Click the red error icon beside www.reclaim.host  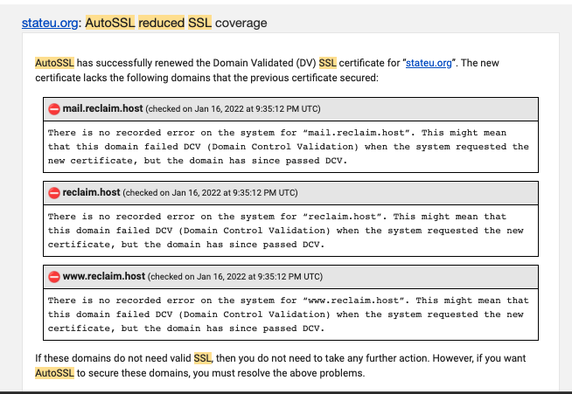[x=54, y=277]
